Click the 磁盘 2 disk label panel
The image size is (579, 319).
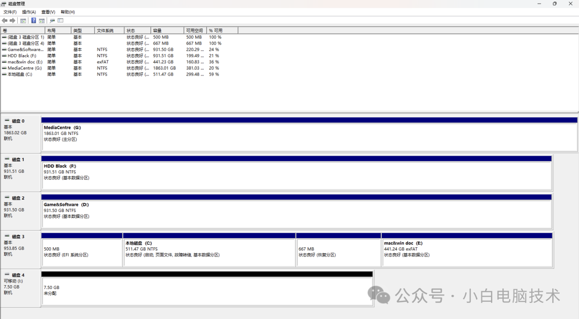pos(21,211)
